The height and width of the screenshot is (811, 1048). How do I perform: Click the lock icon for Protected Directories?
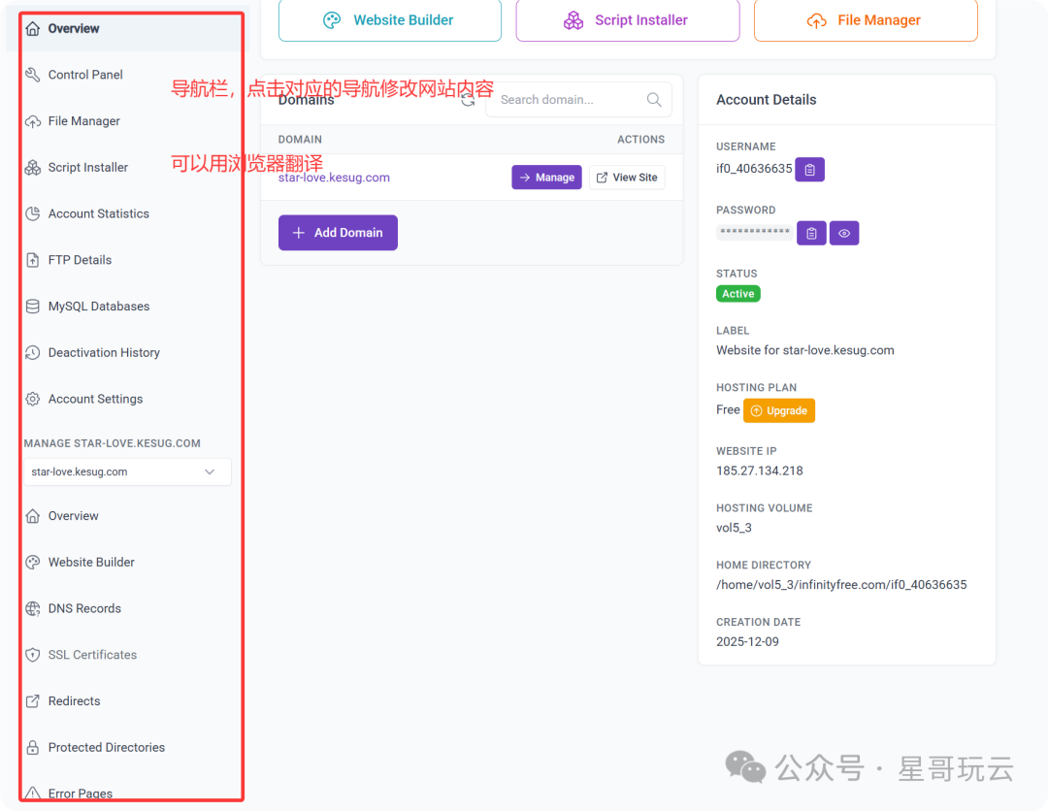click(x=33, y=748)
